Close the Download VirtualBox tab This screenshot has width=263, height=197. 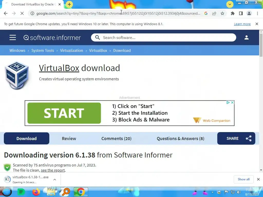pyautogui.click(x=60, y=4)
